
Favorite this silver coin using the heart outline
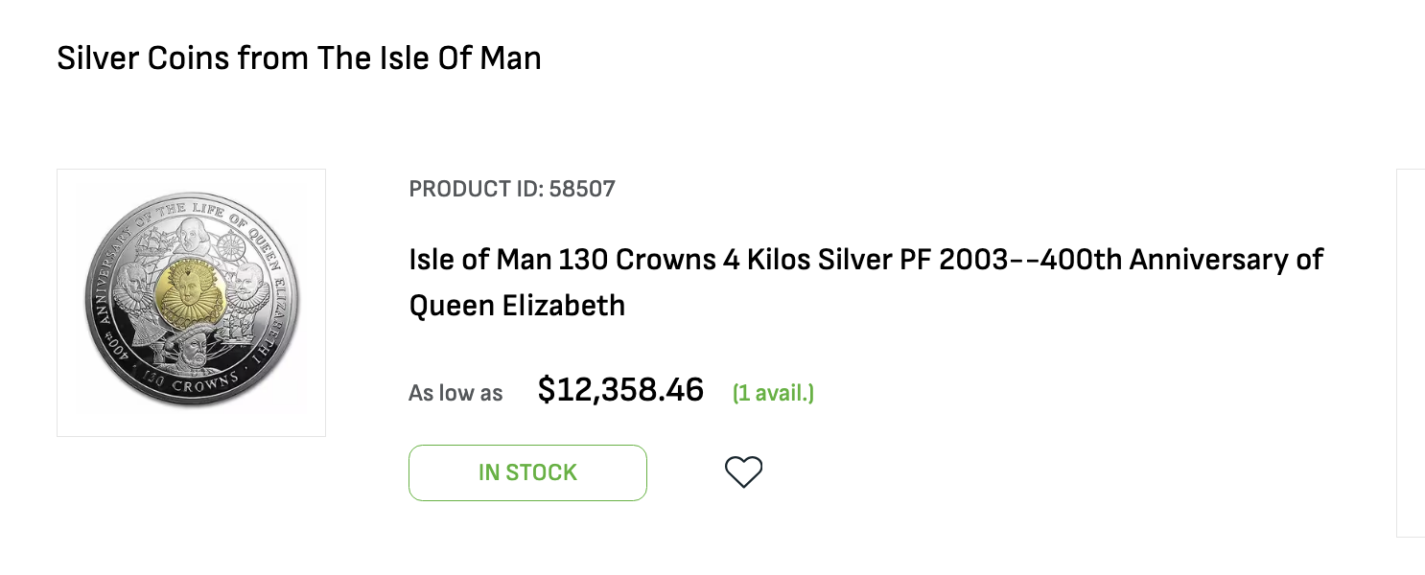click(743, 472)
